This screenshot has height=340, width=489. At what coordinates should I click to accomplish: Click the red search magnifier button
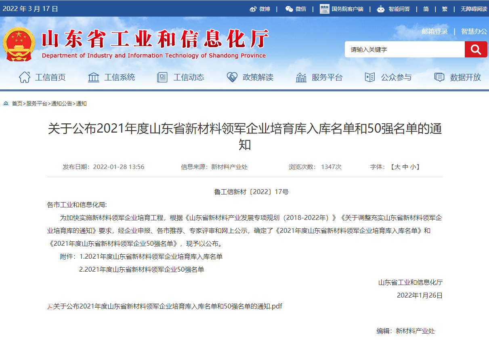pyautogui.click(x=476, y=49)
